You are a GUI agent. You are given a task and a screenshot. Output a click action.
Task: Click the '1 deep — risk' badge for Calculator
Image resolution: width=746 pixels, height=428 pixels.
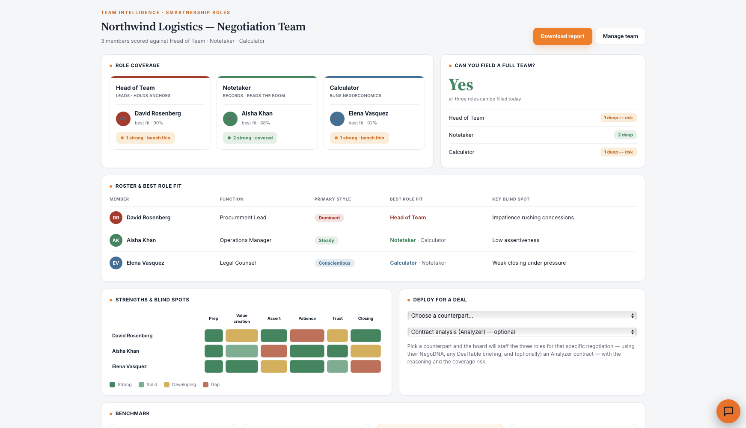[618, 152]
